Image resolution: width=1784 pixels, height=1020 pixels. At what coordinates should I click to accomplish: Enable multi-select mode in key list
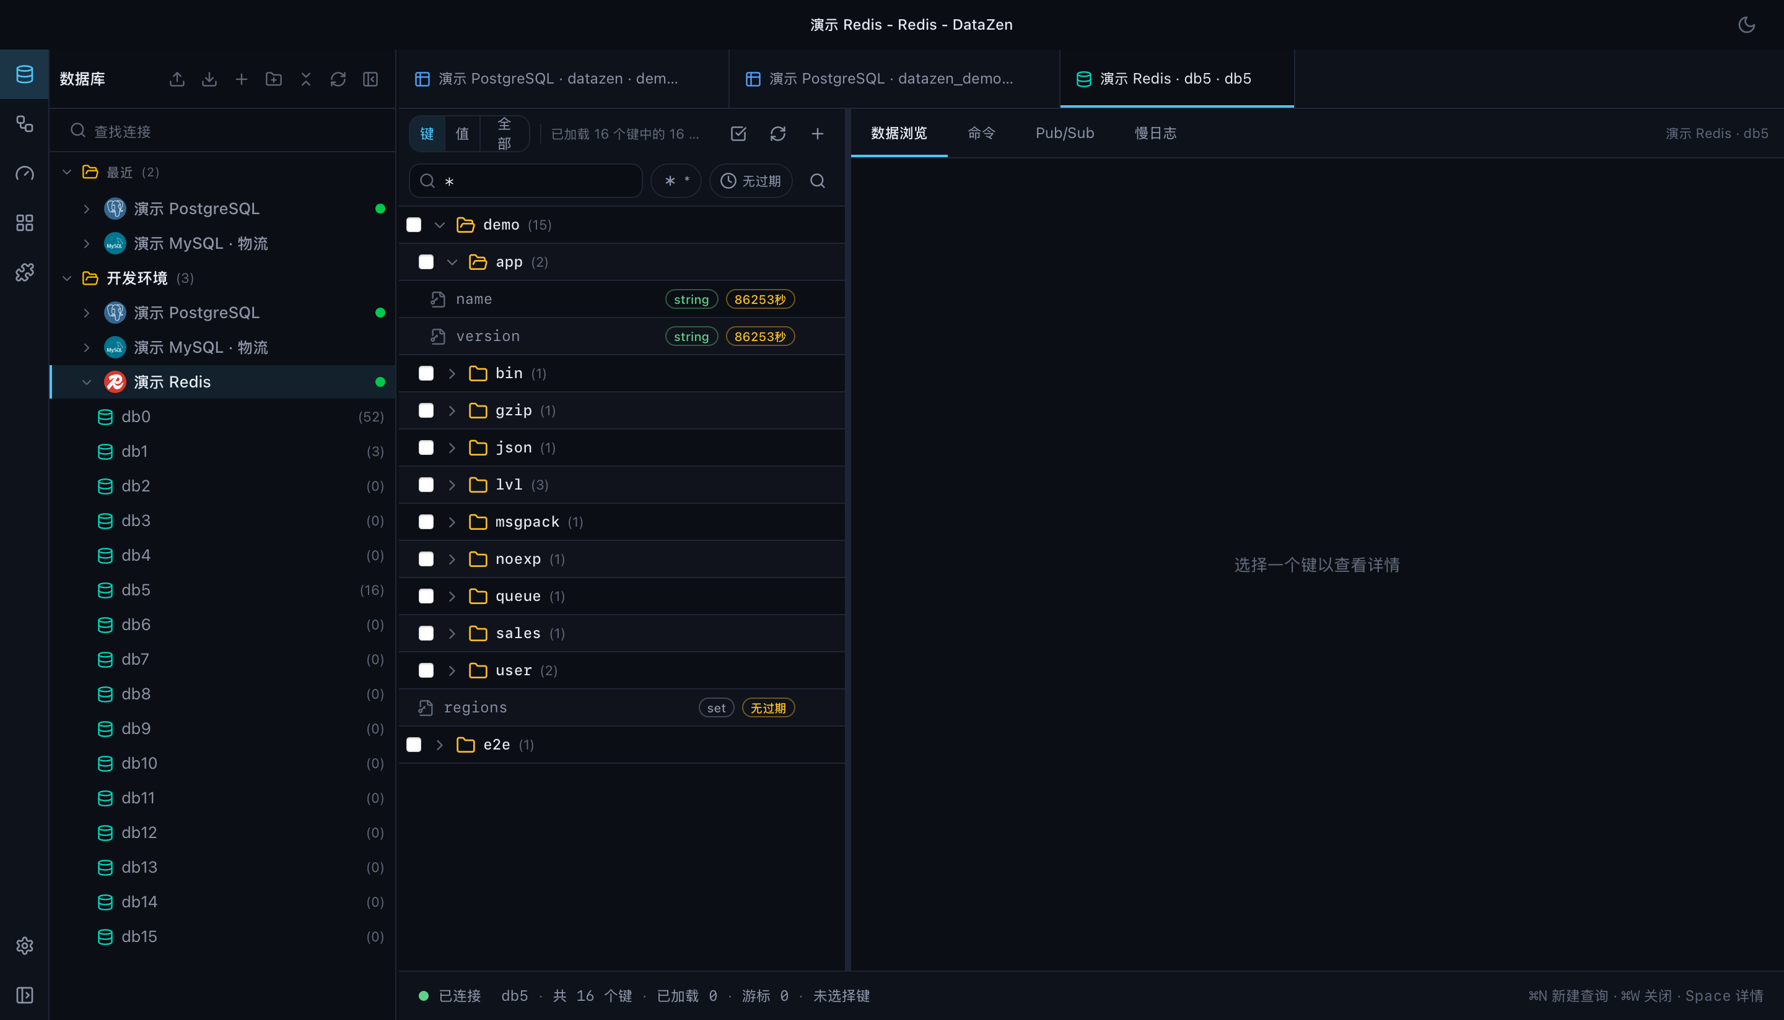pos(739,134)
